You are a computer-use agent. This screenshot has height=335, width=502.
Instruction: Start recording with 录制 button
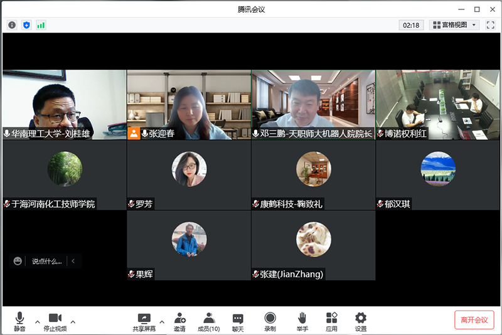point(270,321)
